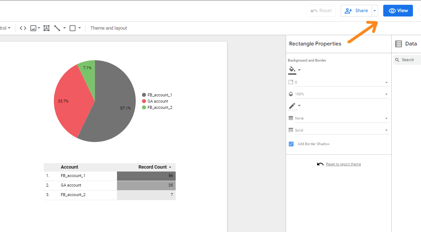Select the GA account table row label
Viewport: 421px width, 232px height.
71,185
